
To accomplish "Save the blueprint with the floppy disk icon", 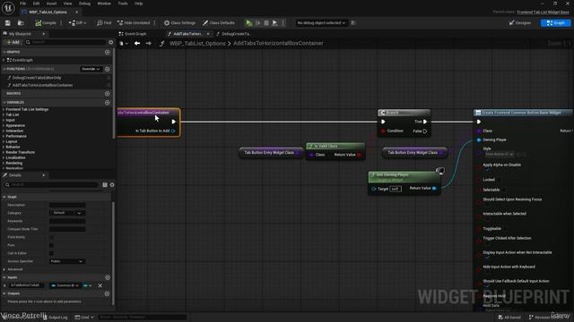I will (x=8, y=23).
